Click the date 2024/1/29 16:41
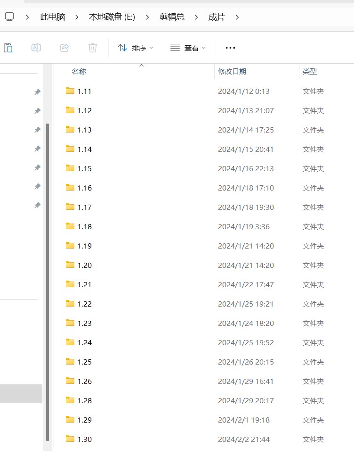The height and width of the screenshot is (457, 354). (246, 381)
